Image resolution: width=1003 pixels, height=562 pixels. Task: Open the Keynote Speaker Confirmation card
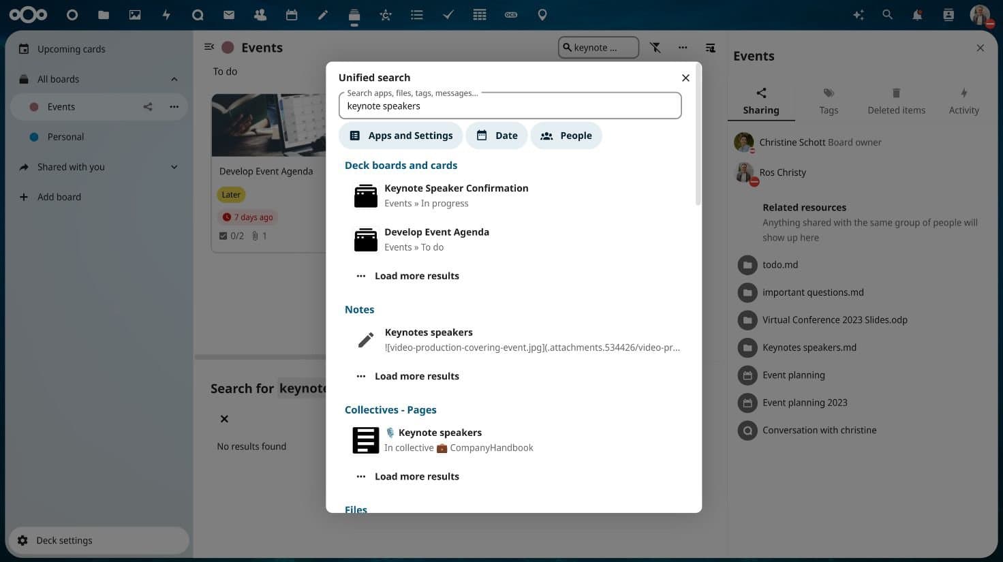(x=456, y=188)
